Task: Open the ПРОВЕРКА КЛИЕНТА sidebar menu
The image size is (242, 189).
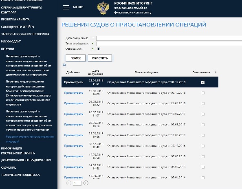Action: [15, 20]
